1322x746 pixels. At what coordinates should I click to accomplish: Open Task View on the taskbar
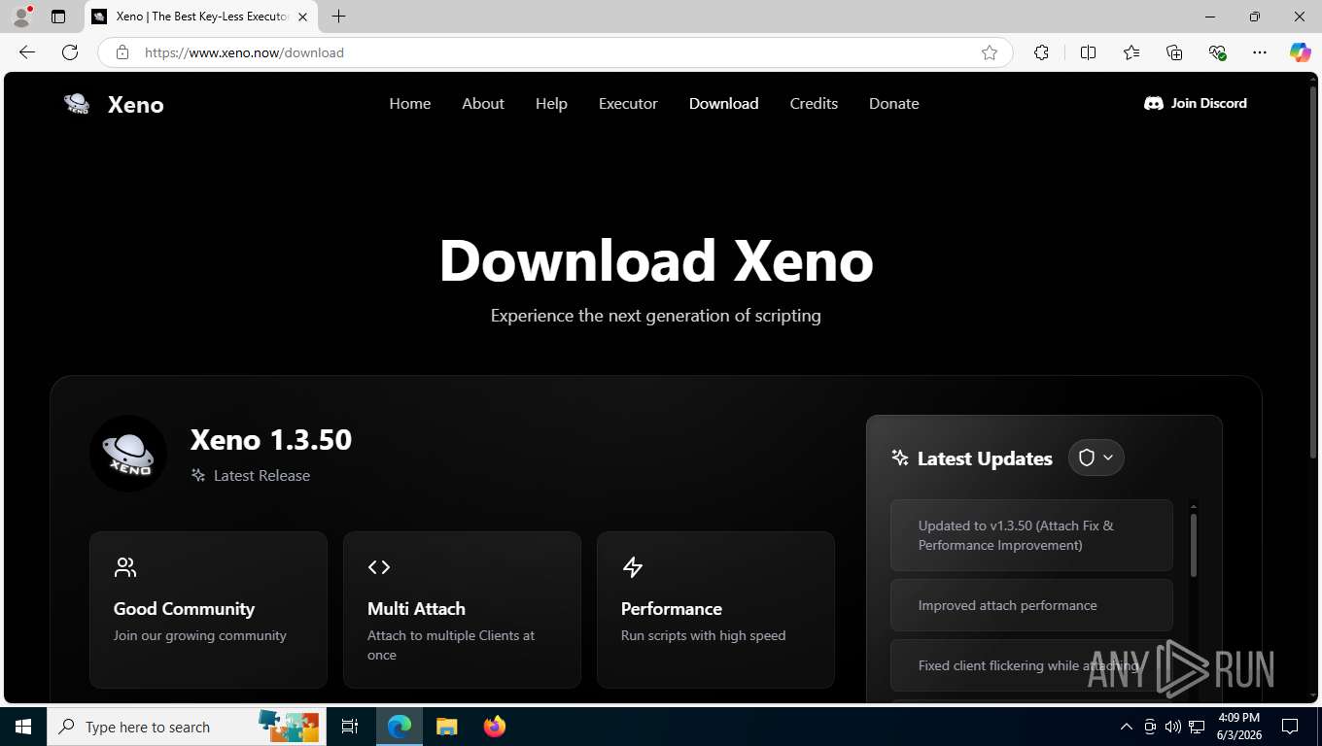(350, 727)
